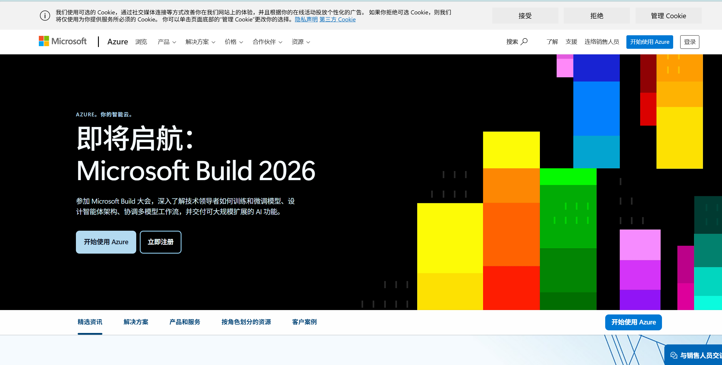Click hero 开始使用 Azure button

pyautogui.click(x=106, y=242)
